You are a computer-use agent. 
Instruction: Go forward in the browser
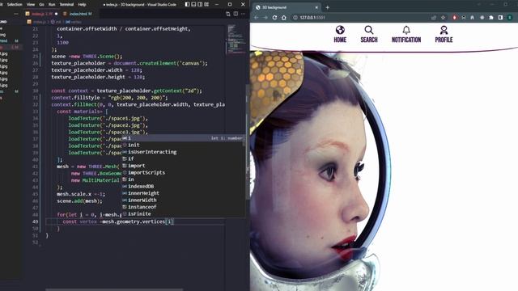tap(265, 18)
